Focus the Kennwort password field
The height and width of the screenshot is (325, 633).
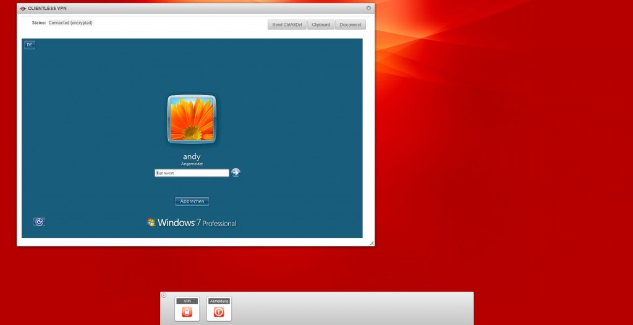[x=192, y=173]
